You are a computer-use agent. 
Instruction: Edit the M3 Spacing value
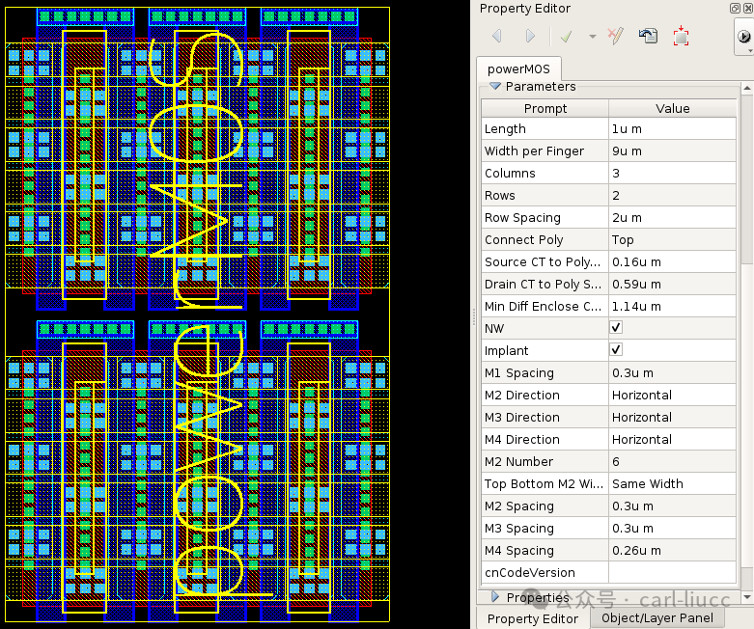[x=672, y=528]
